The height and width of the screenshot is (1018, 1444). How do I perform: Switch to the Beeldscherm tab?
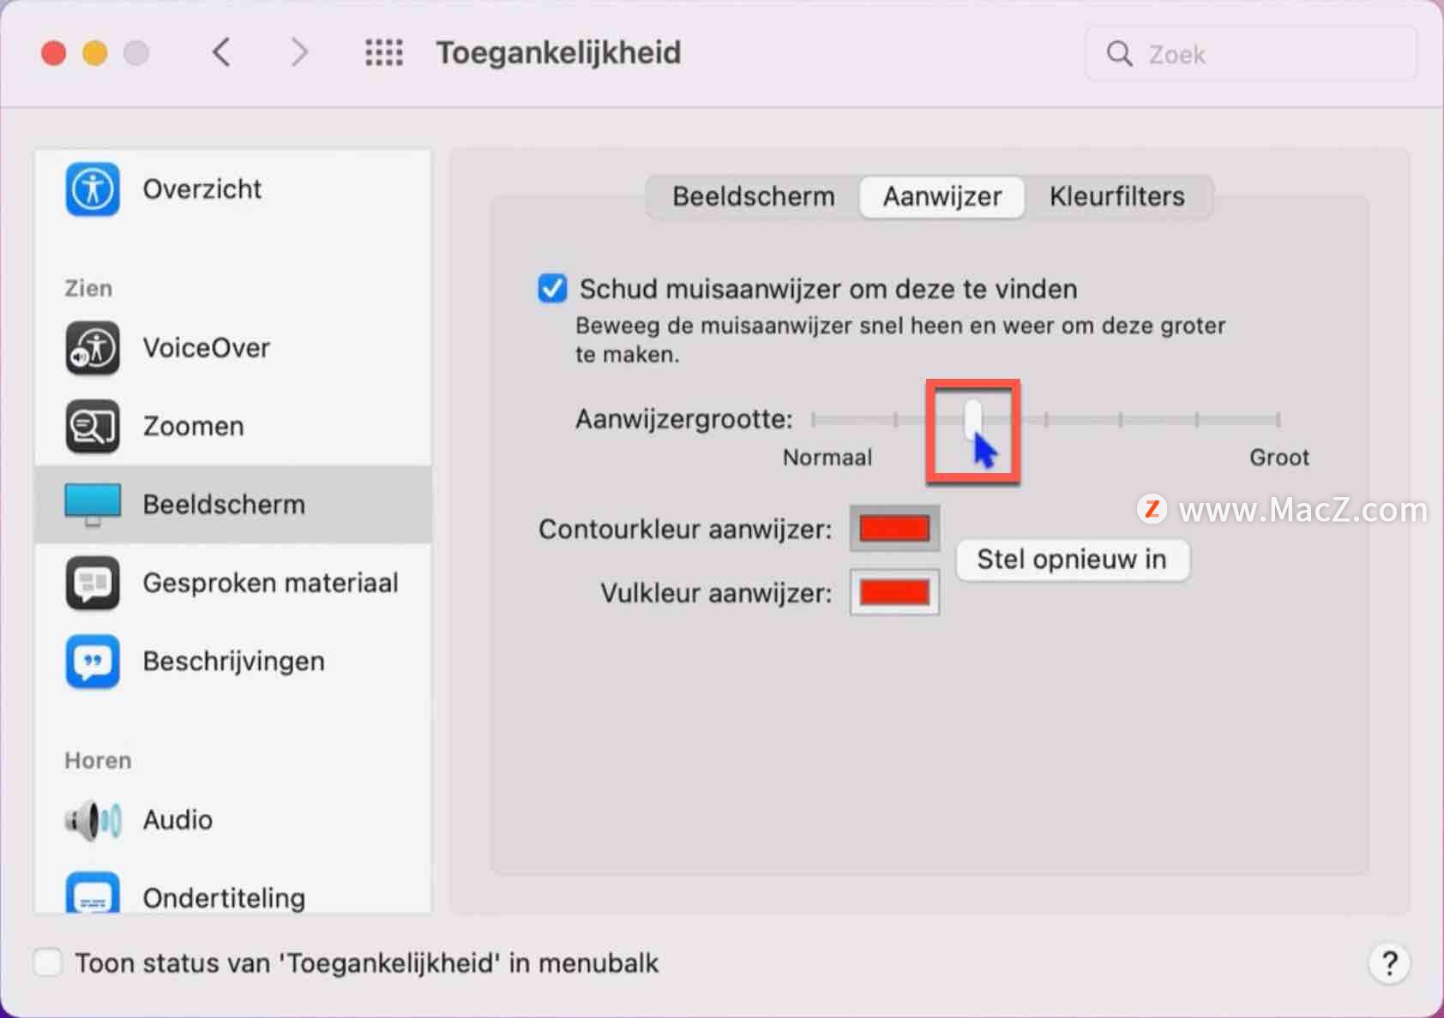(x=753, y=197)
